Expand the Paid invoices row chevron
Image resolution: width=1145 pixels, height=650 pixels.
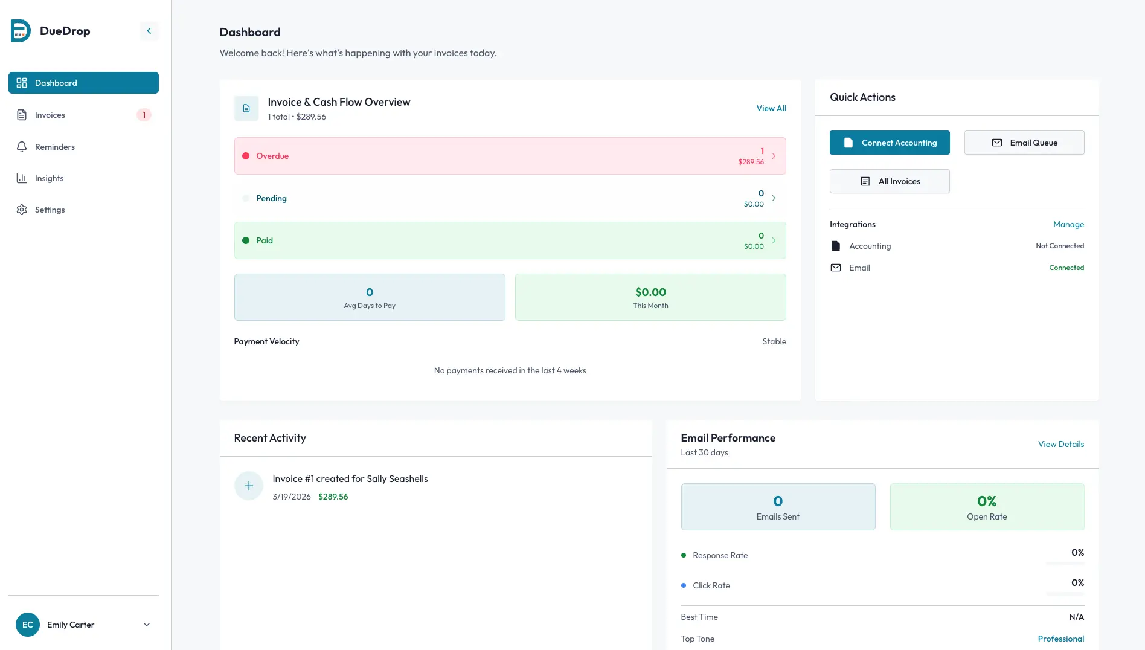[x=774, y=240]
